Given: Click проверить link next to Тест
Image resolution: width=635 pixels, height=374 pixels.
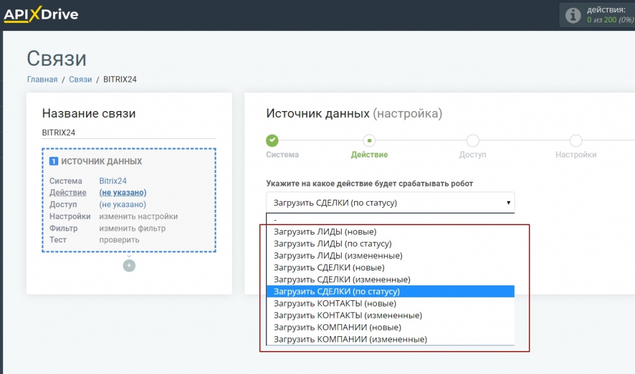Looking at the screenshot, I should click(x=119, y=240).
